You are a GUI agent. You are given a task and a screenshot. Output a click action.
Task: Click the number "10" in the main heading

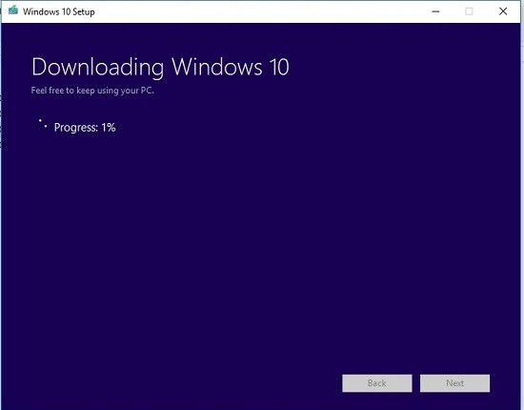point(279,67)
